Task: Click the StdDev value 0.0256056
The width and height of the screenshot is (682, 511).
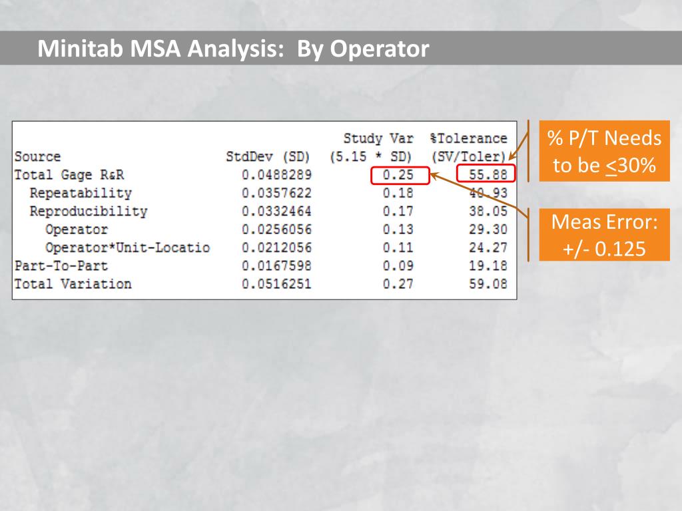Action: point(276,230)
